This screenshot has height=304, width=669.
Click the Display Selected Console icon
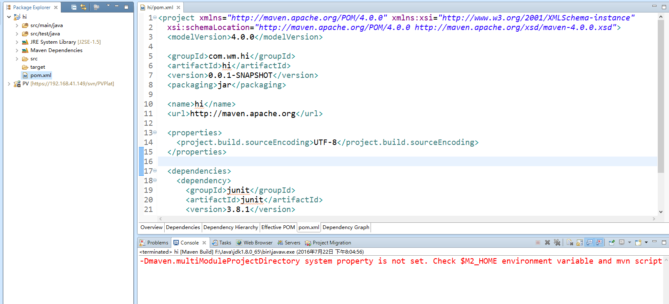tap(621, 242)
